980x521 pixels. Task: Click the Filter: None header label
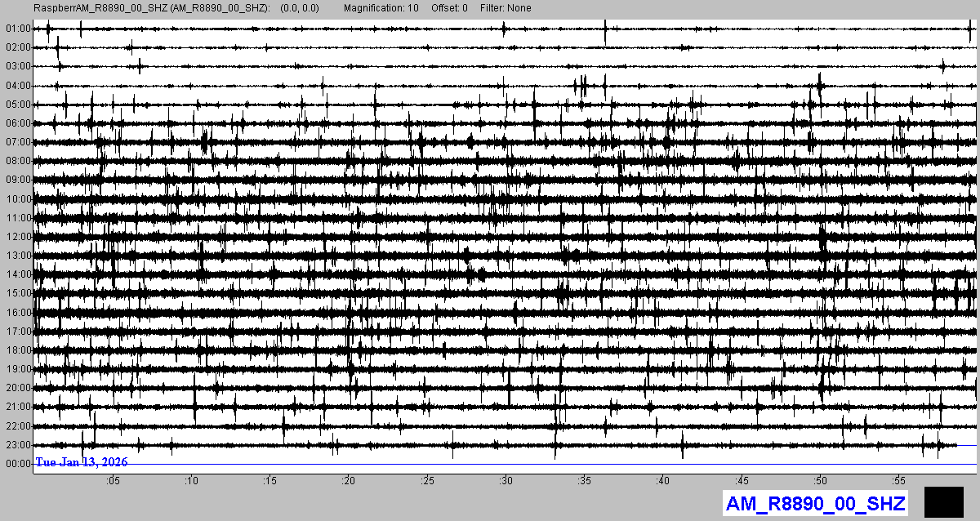click(506, 8)
